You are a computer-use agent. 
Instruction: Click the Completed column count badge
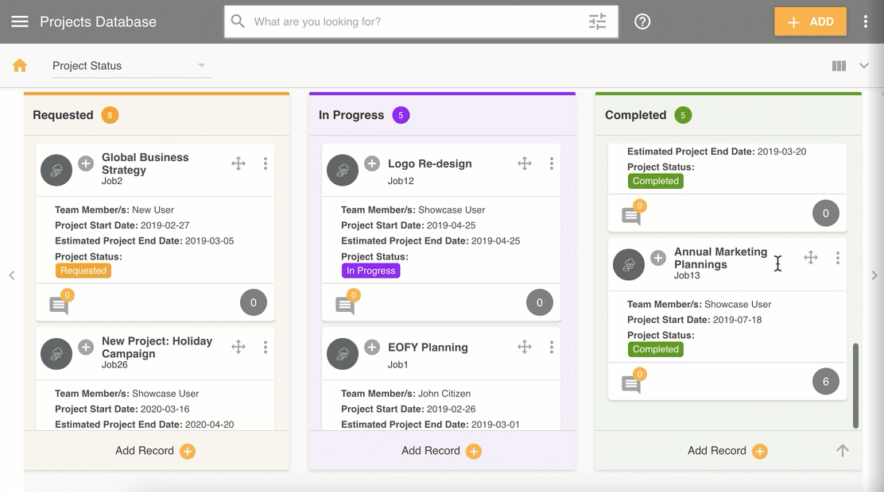[683, 115]
